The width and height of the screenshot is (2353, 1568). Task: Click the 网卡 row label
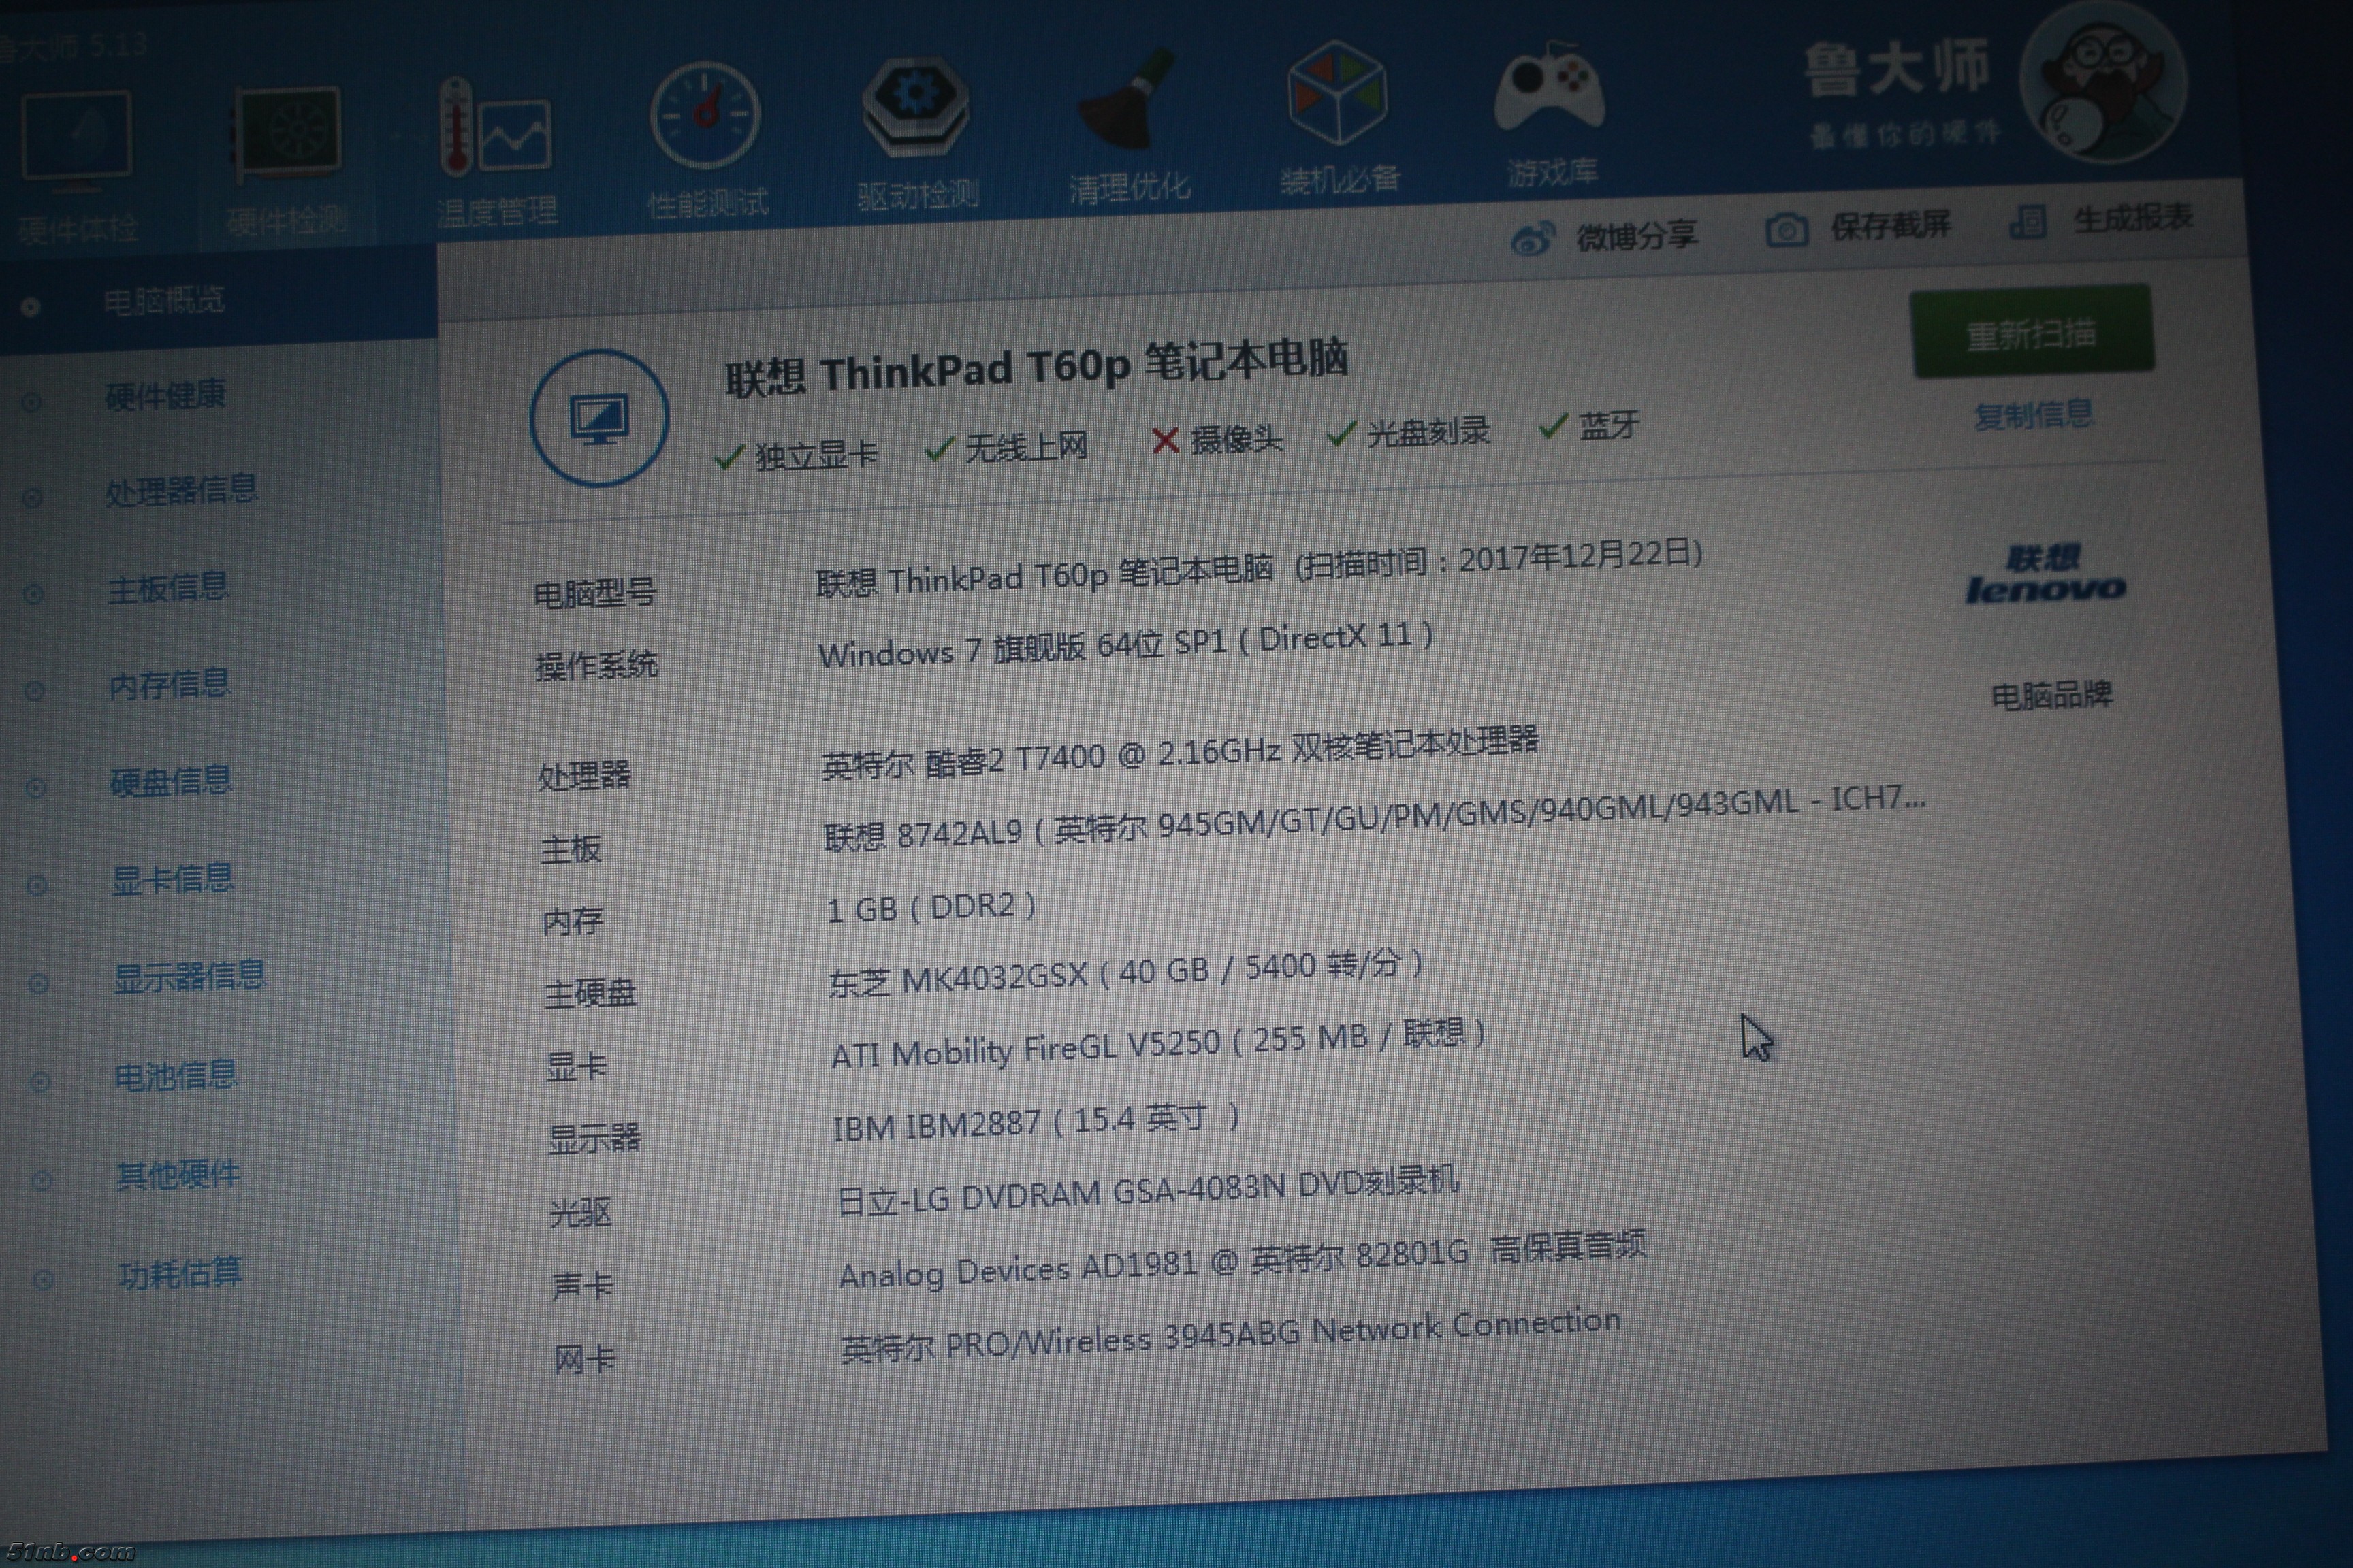(586, 1359)
